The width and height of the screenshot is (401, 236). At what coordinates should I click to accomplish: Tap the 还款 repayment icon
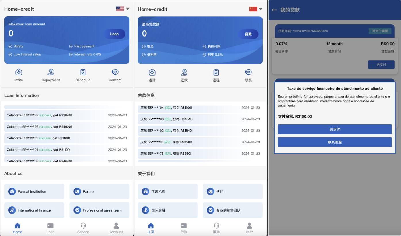(184, 72)
